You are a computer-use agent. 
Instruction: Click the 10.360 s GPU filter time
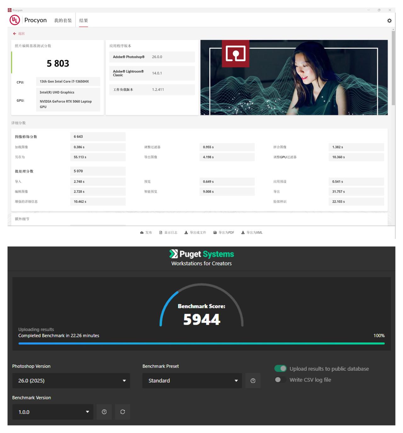(x=338, y=157)
